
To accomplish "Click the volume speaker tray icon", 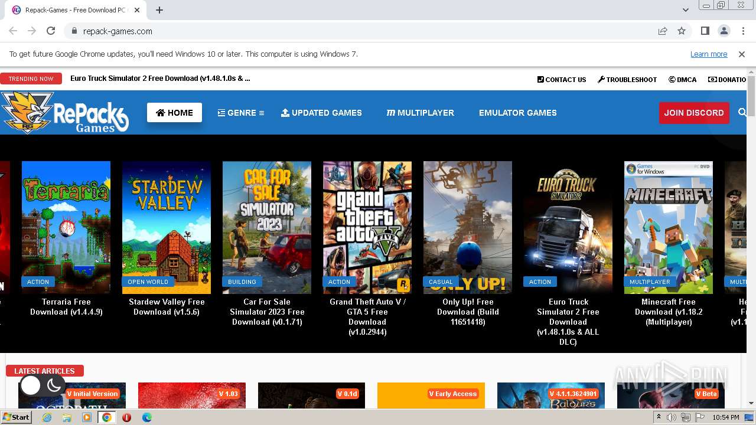I will [x=672, y=417].
